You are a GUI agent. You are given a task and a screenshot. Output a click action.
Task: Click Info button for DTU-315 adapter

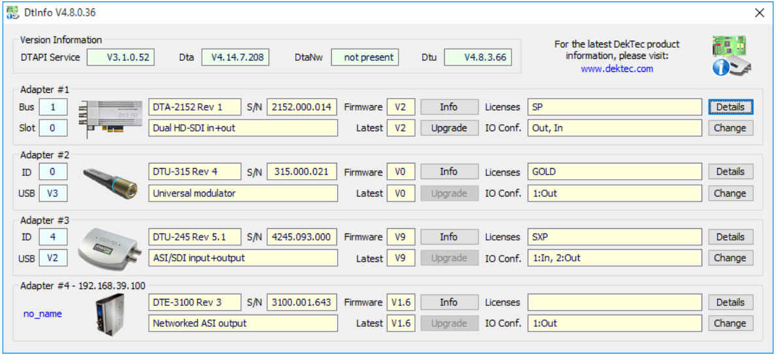(449, 172)
